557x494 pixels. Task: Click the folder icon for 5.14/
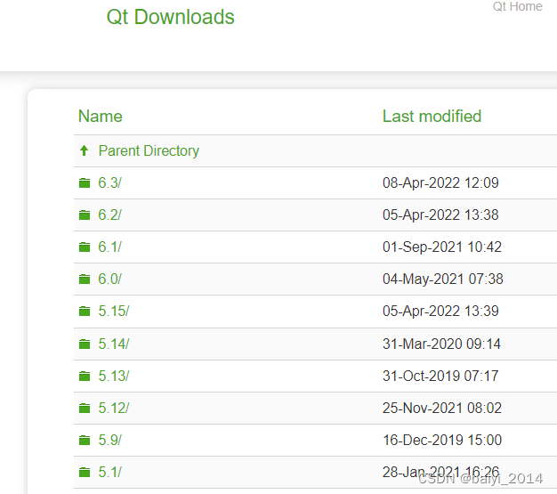click(85, 344)
